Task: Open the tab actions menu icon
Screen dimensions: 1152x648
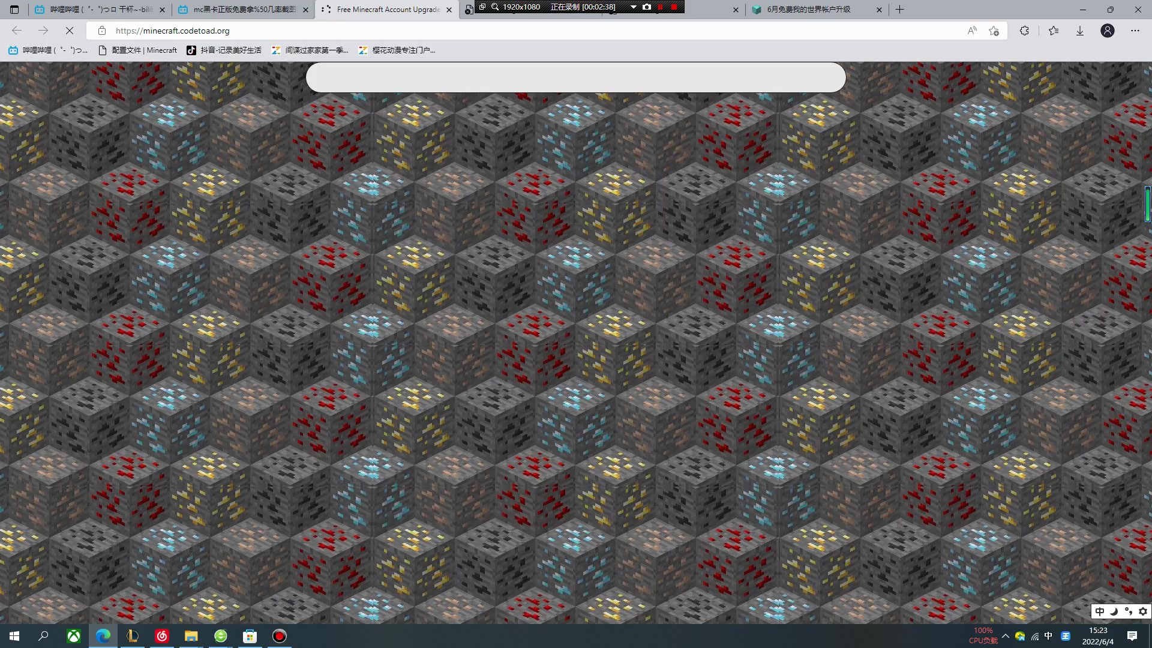Action: click(14, 10)
